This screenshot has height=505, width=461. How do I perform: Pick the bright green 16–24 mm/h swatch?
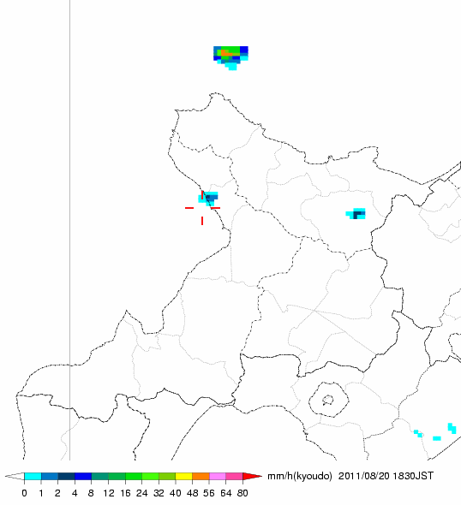click(x=134, y=477)
